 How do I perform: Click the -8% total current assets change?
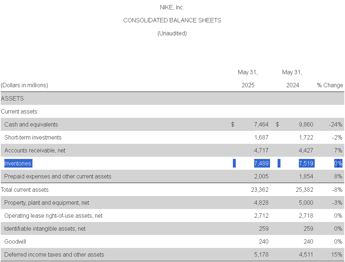(337, 190)
